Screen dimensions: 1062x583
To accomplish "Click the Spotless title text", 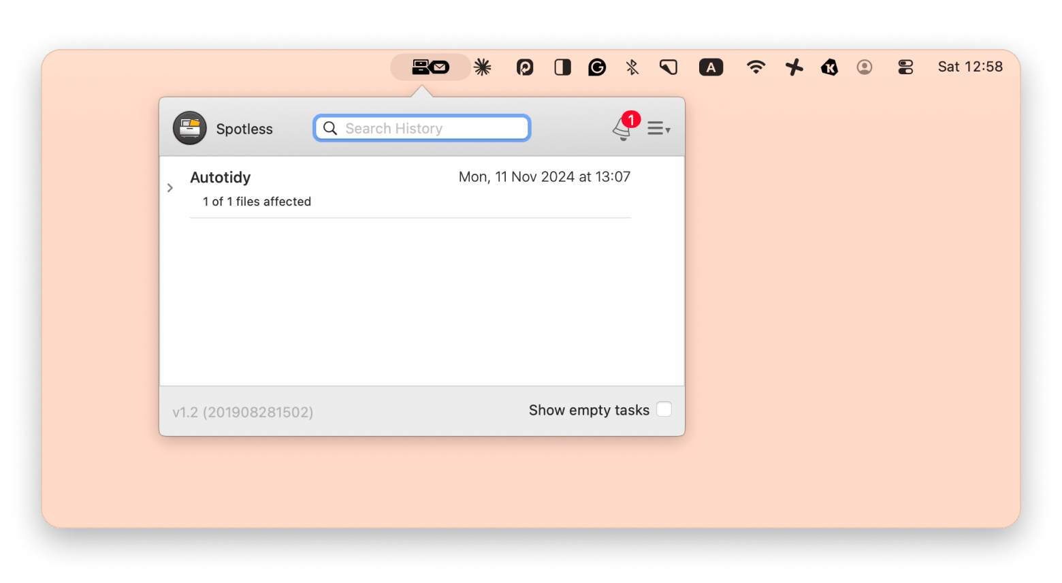I will tap(244, 129).
